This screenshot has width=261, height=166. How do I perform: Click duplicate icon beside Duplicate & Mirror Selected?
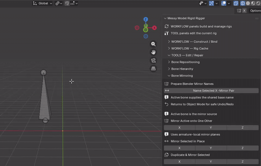(166, 155)
